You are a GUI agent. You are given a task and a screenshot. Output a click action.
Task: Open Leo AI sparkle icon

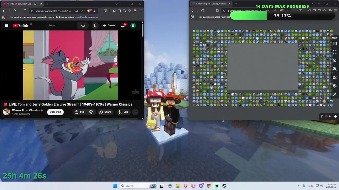[x=130, y=11]
